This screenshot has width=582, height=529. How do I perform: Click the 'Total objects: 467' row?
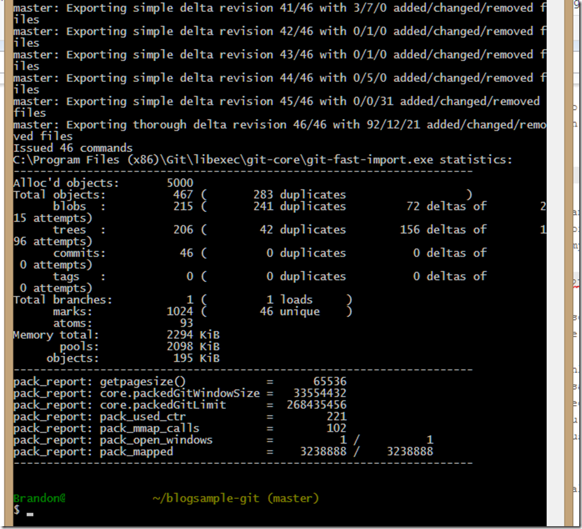(x=243, y=195)
